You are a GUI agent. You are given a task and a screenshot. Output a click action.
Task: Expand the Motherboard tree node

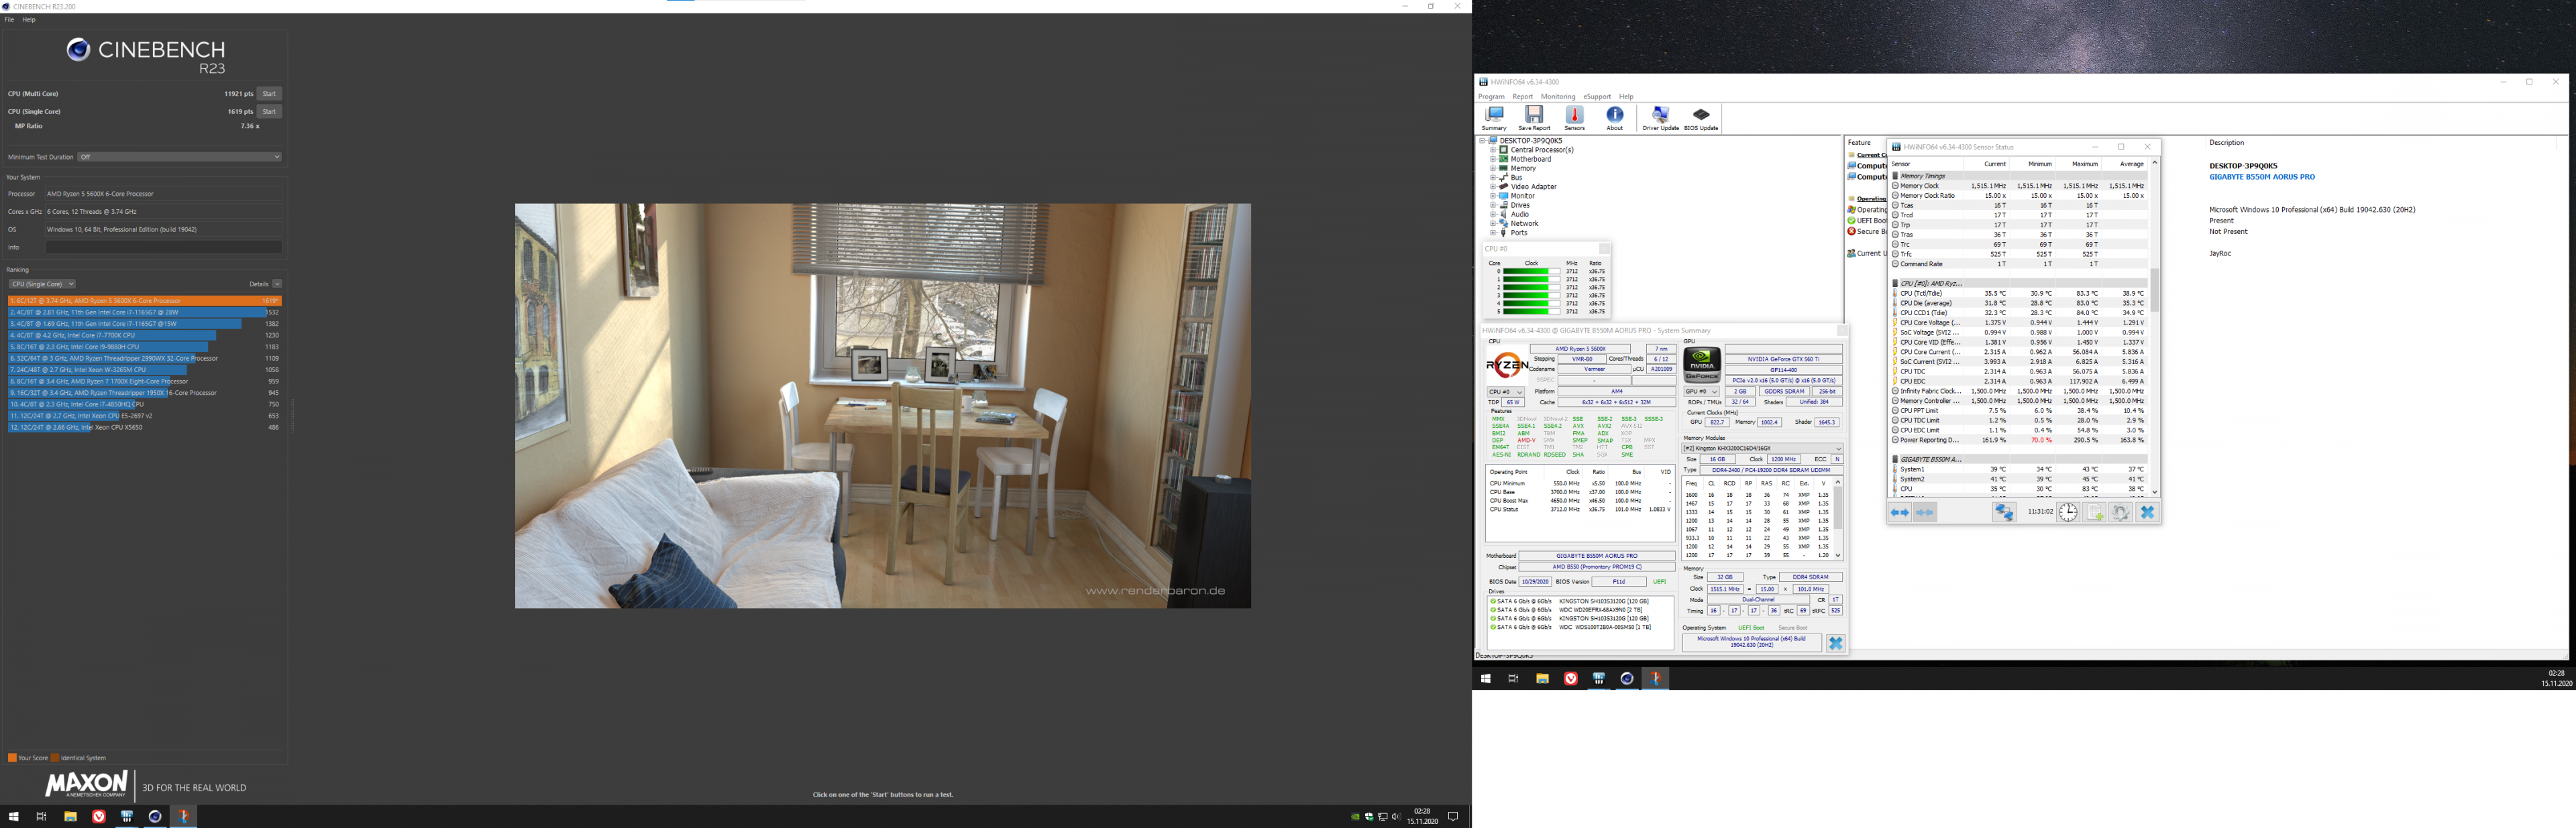coord(1493,159)
